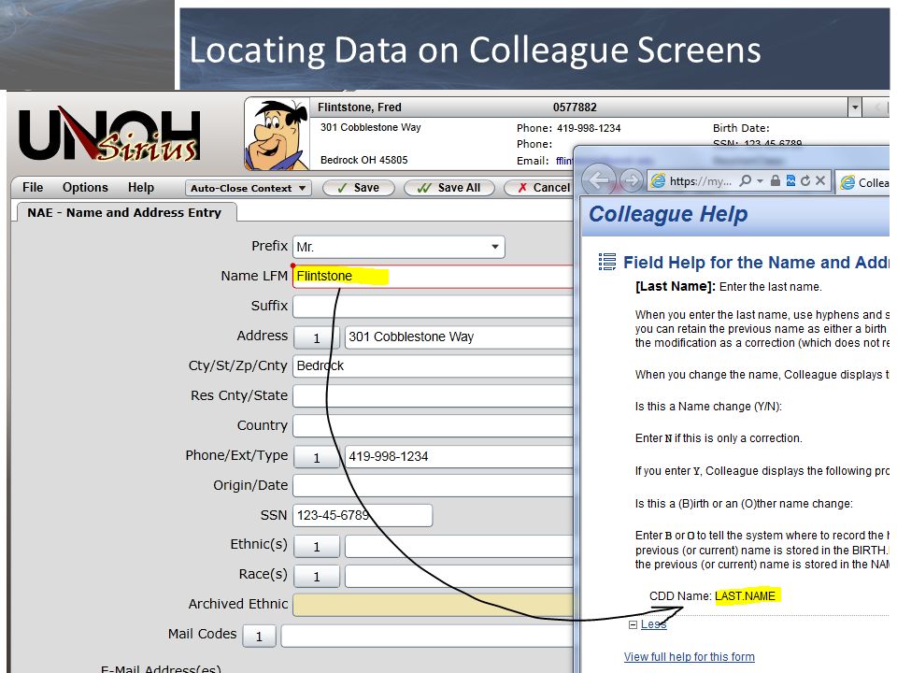The width and height of the screenshot is (897, 673).
Task: Open the Options menu
Action: [x=85, y=187]
